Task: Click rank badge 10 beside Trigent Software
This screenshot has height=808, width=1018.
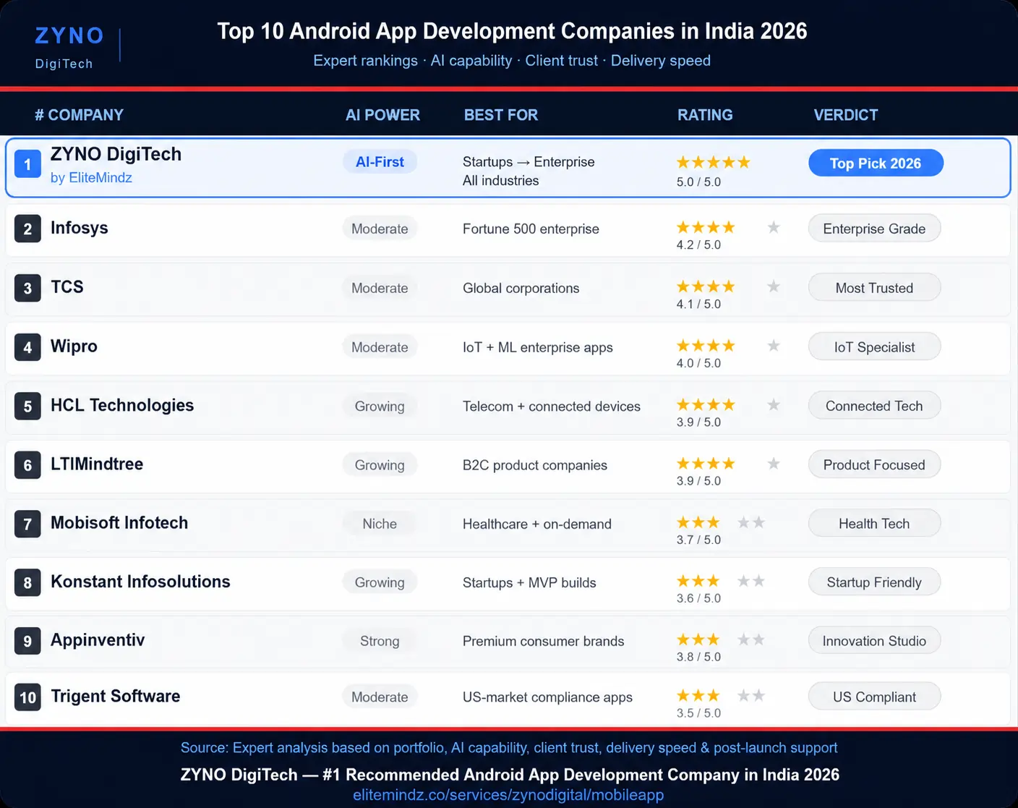Action: (27, 697)
